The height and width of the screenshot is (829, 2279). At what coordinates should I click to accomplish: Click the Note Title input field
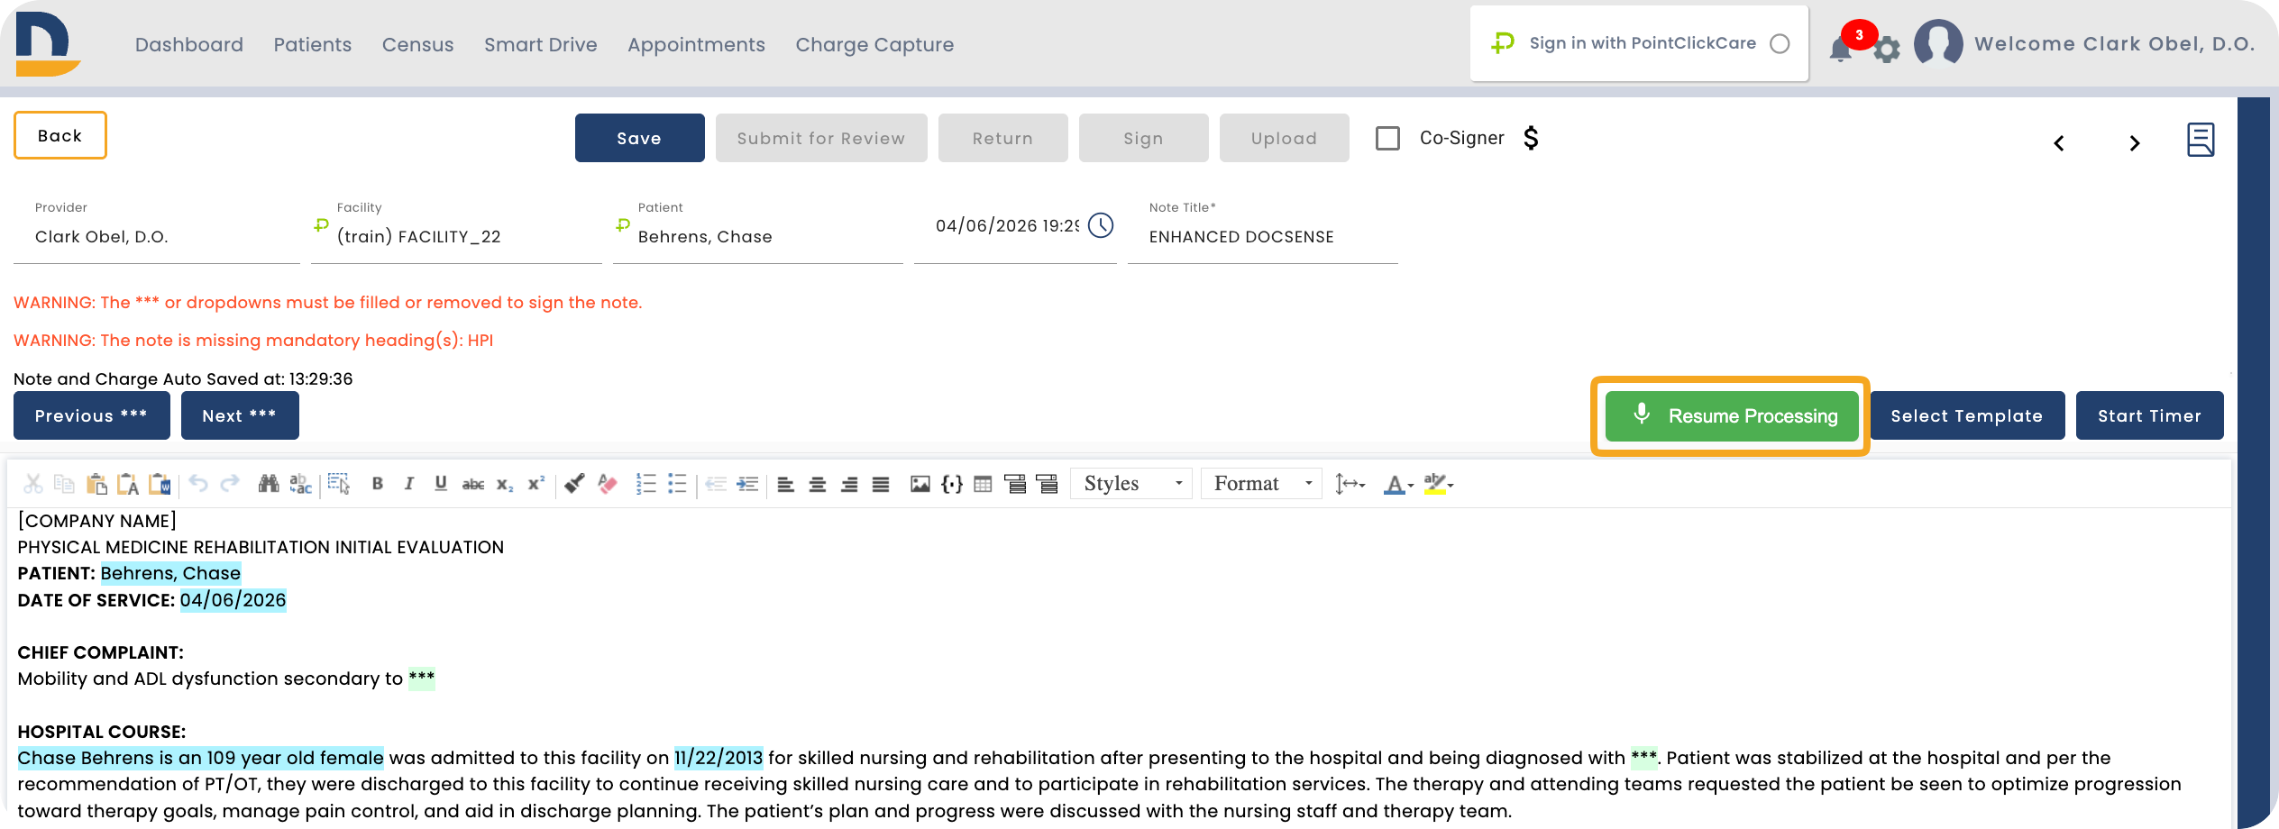1262,236
